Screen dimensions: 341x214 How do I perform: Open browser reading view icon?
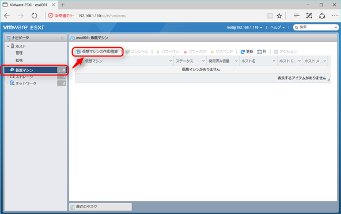coord(270,16)
